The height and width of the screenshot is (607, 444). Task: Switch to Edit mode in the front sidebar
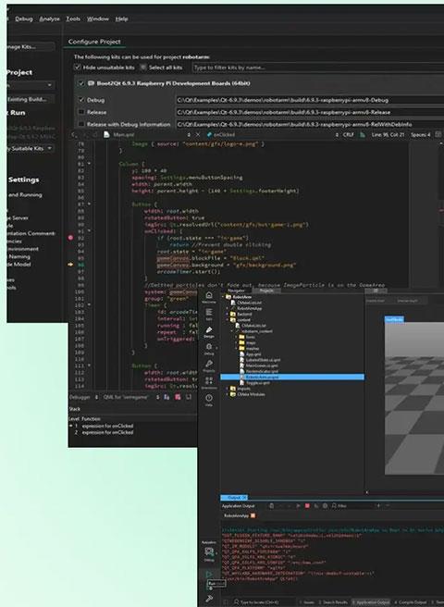209,314
